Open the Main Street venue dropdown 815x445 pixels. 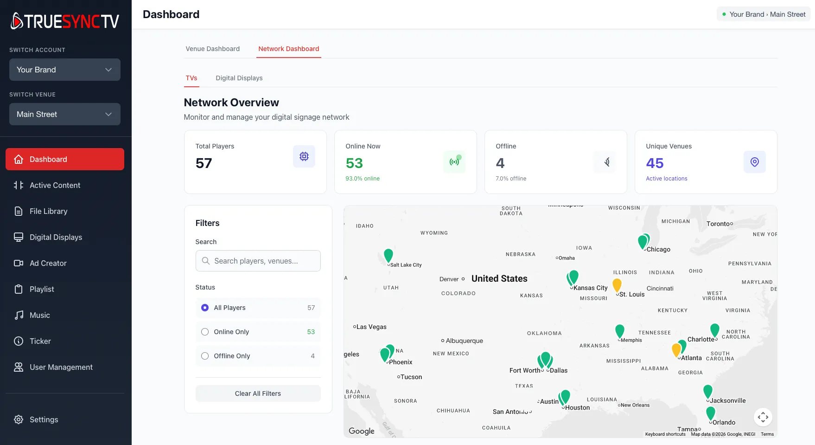pyautogui.click(x=65, y=114)
